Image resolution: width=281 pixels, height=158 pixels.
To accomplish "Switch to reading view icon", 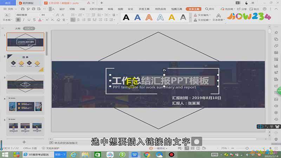I will click(x=198, y=148).
